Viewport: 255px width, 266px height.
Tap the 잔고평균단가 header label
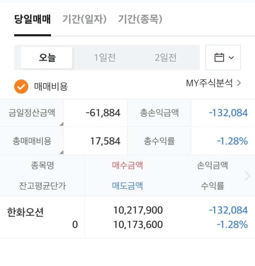tap(42, 186)
